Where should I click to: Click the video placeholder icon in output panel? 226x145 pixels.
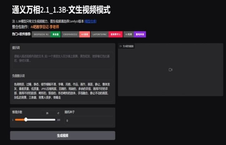pyautogui.click(x=170, y=70)
